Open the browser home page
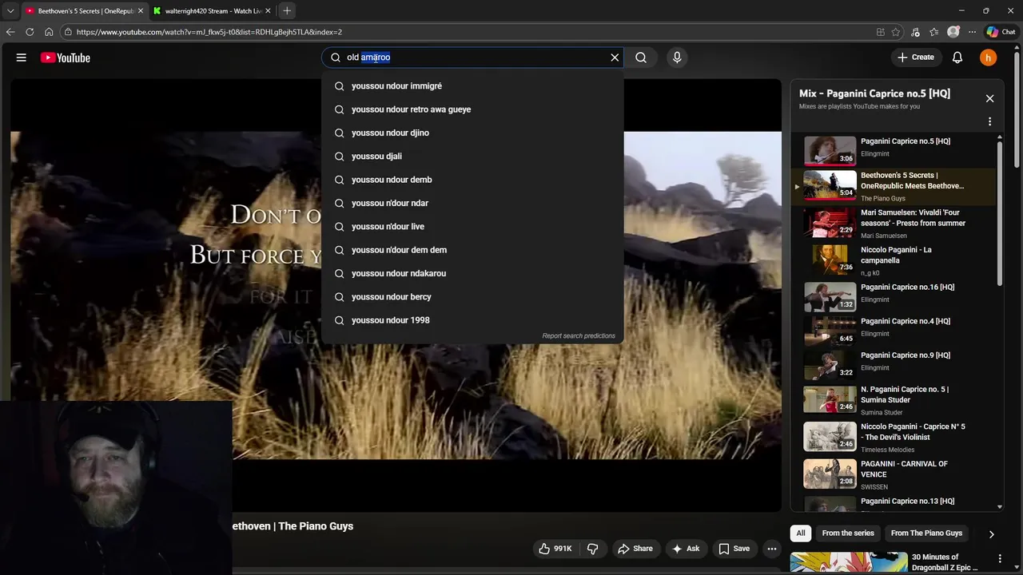1023x575 pixels. pos(49,32)
